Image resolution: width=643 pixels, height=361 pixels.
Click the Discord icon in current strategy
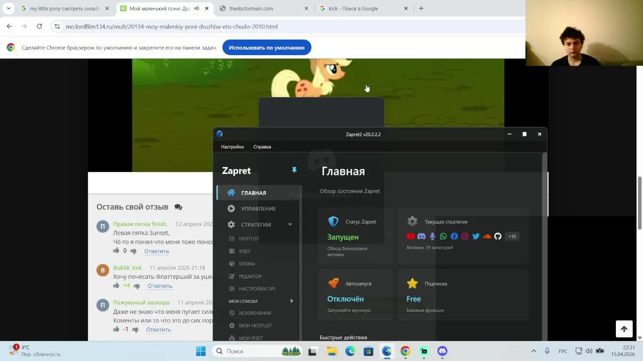421,236
